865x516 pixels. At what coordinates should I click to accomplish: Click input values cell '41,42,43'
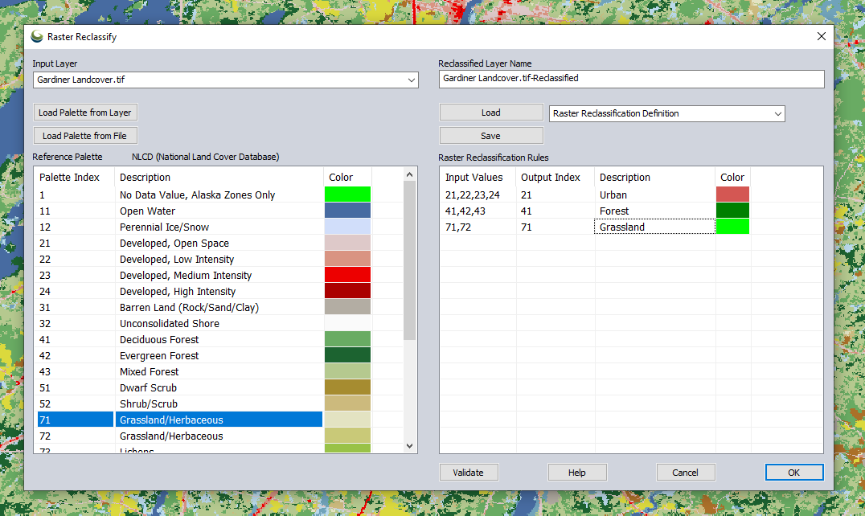pos(478,211)
